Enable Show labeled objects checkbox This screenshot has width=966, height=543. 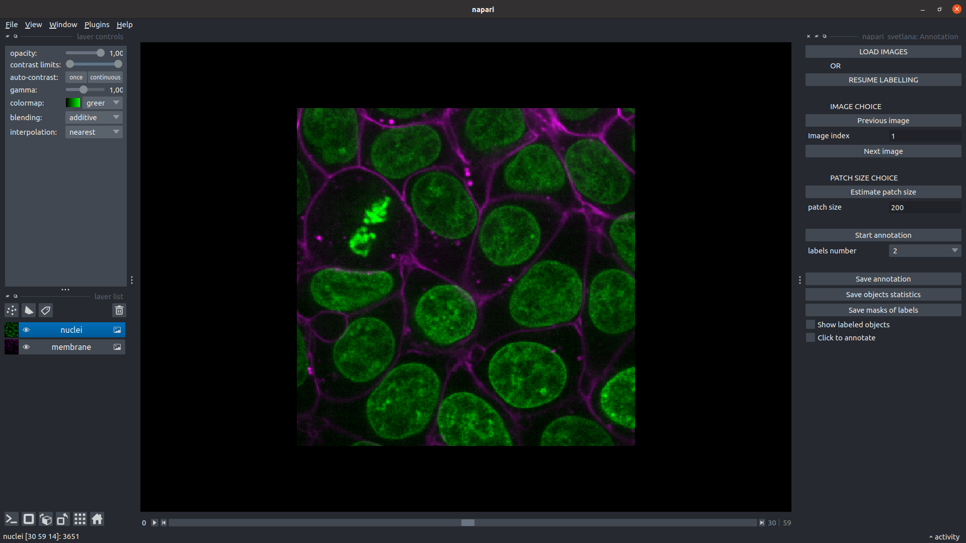click(811, 325)
